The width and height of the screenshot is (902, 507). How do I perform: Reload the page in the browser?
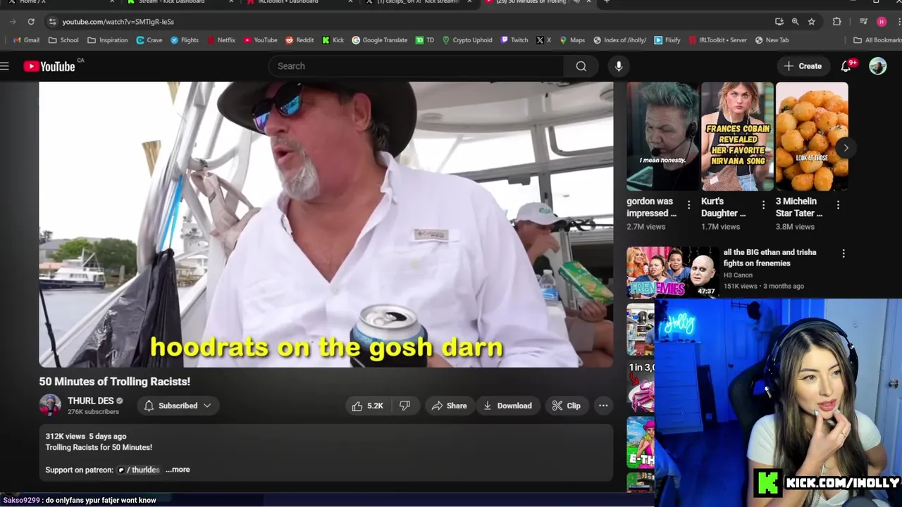coord(31,22)
